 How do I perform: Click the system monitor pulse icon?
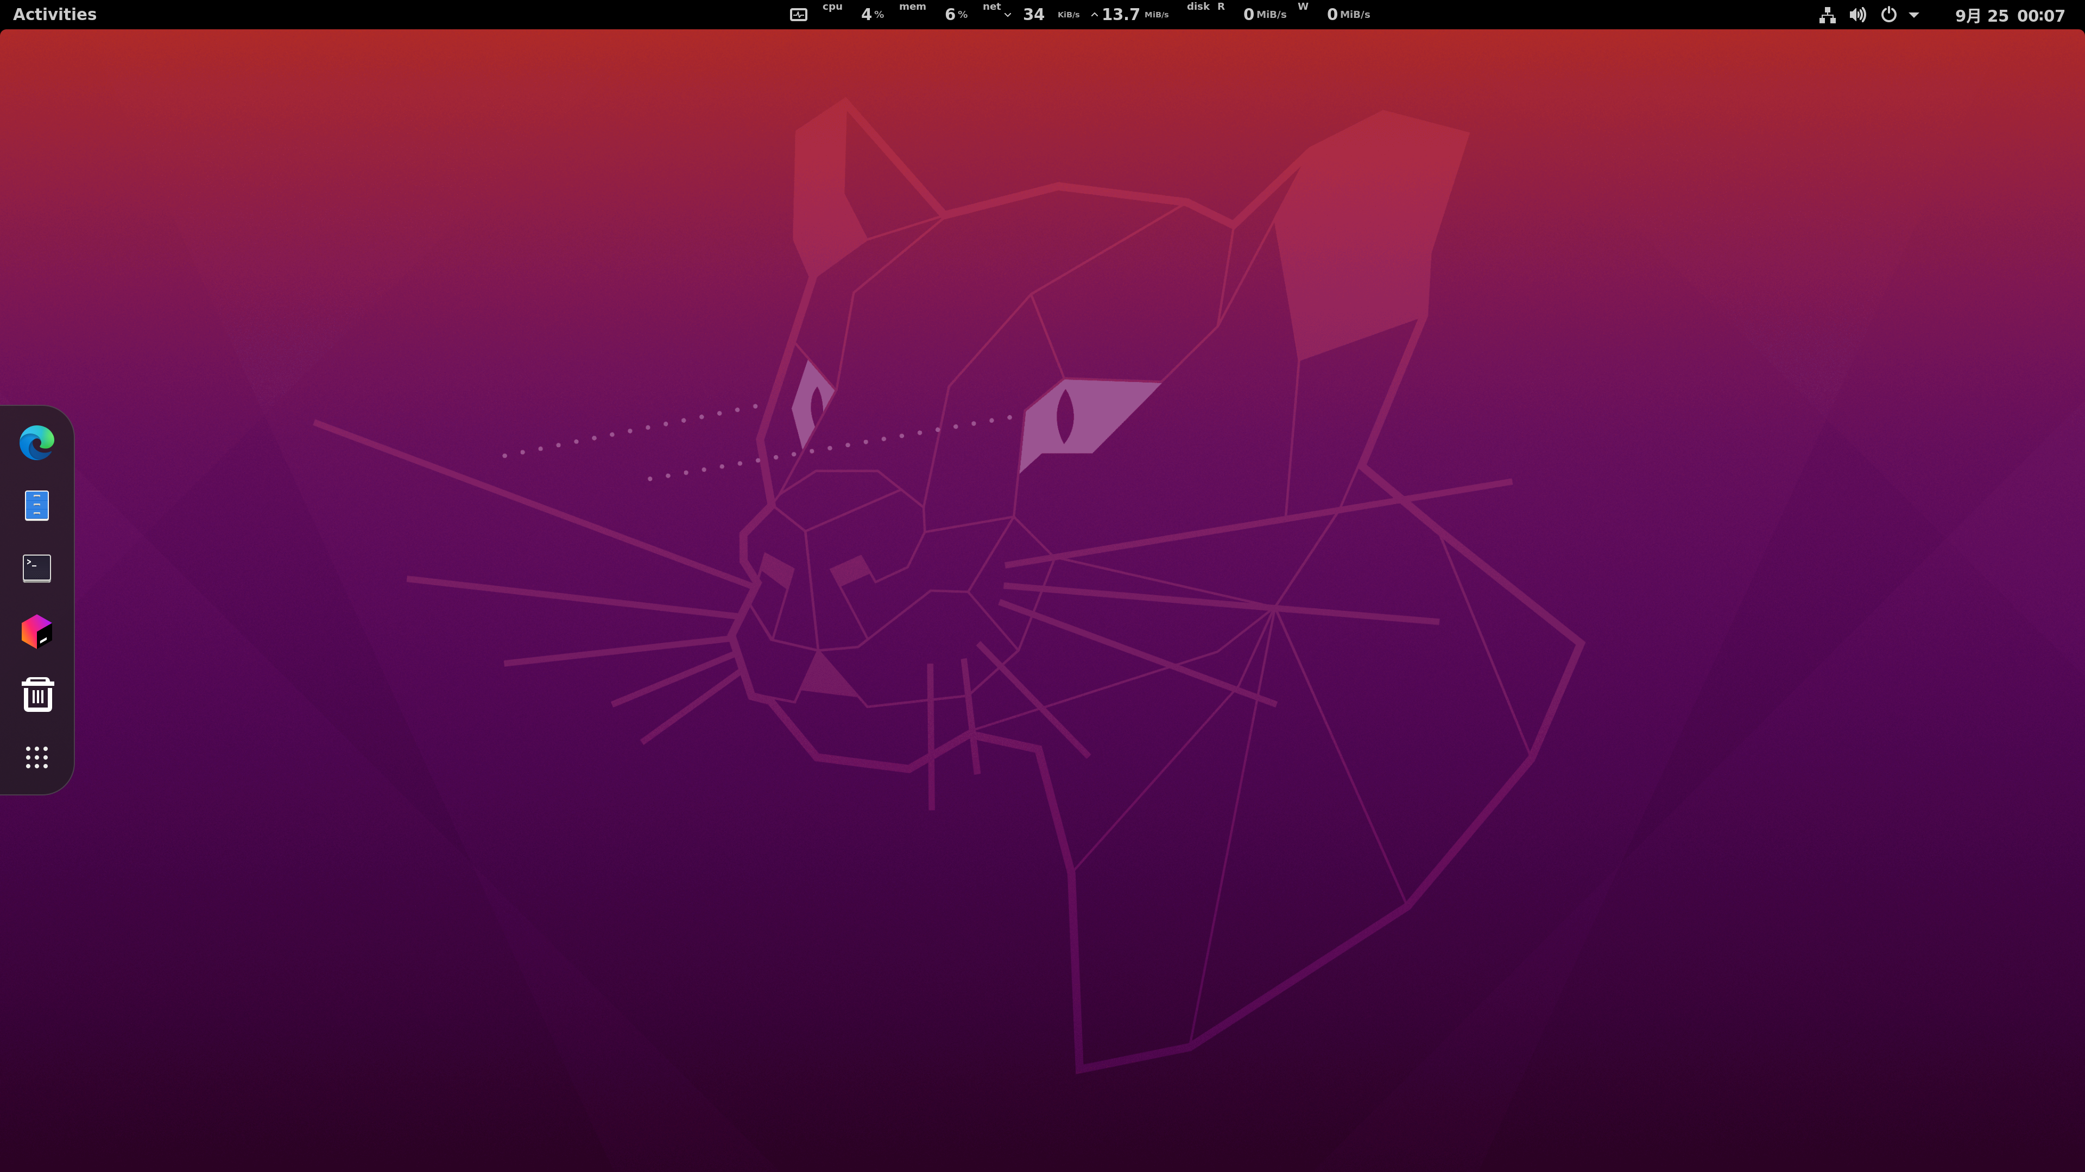coord(798,15)
